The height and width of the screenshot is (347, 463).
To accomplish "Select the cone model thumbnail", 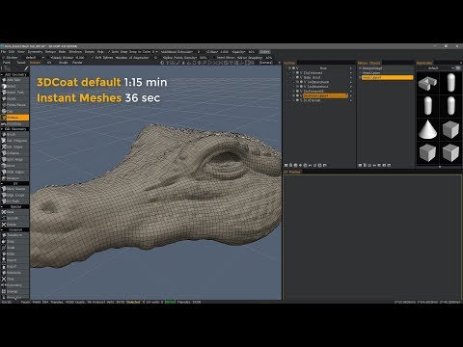I will (x=427, y=129).
